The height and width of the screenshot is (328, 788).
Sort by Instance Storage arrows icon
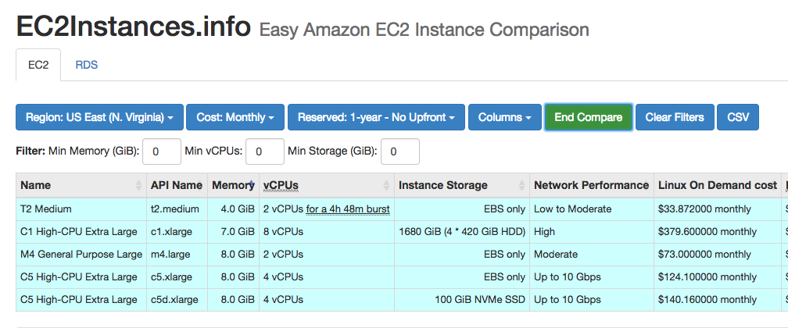coord(522,185)
